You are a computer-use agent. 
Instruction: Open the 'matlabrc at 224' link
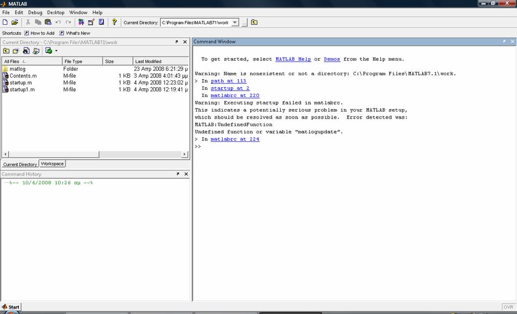(x=235, y=139)
